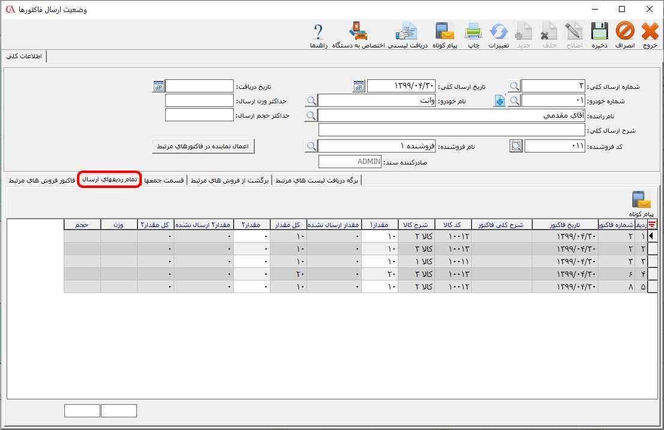Viewport: 664px width, 430px height.
Task: Open the grid filter icon in header corner
Action: pos(652,225)
